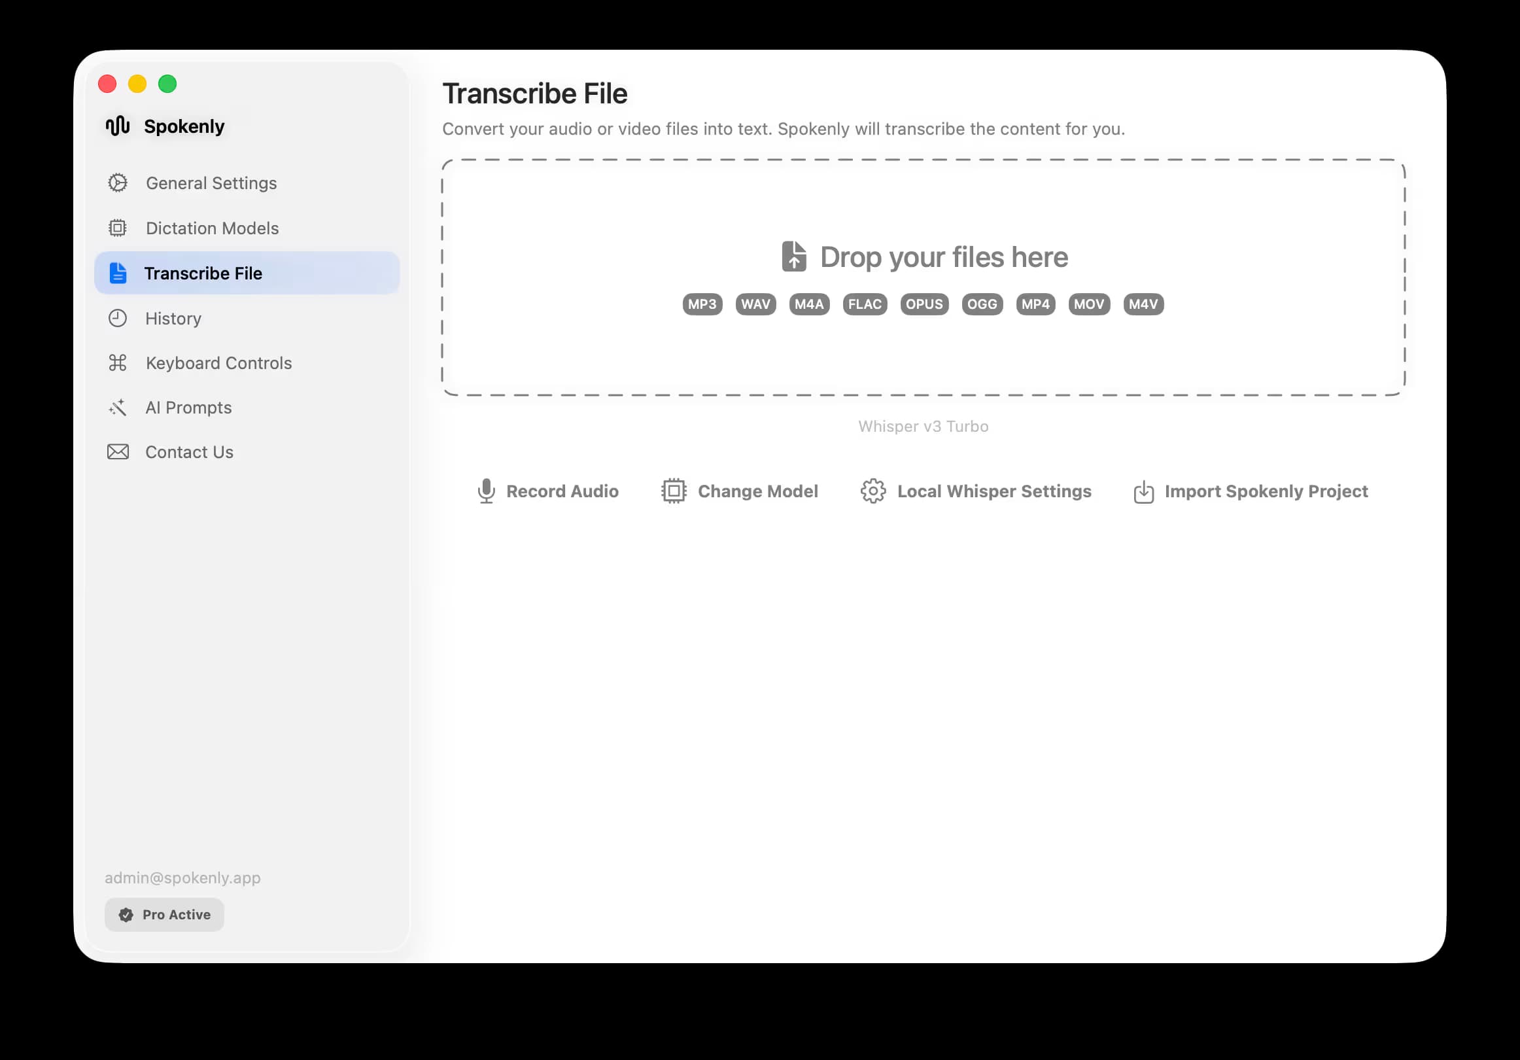Screen dimensions: 1520x1060
Task: Click the Pro Active badge label
Action: pyautogui.click(x=177, y=915)
